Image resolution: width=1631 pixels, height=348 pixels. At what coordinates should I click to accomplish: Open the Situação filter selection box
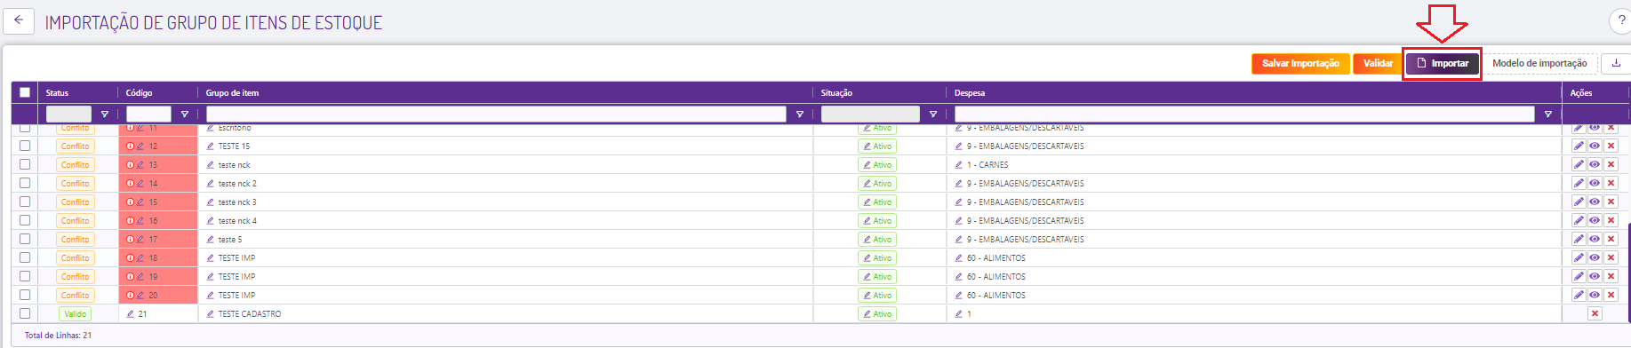[870, 115]
